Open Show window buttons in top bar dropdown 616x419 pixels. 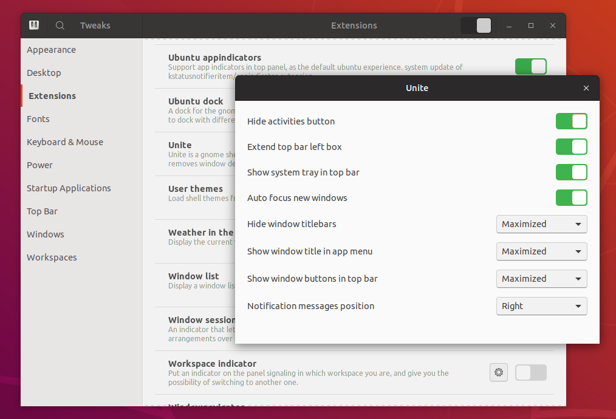coord(541,279)
